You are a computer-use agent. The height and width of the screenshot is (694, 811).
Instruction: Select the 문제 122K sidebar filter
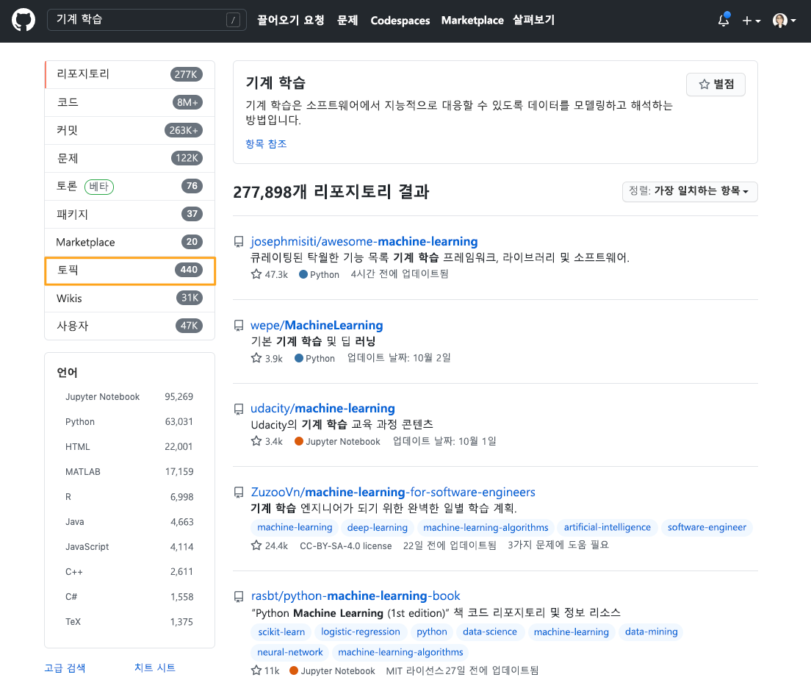pyautogui.click(x=129, y=158)
